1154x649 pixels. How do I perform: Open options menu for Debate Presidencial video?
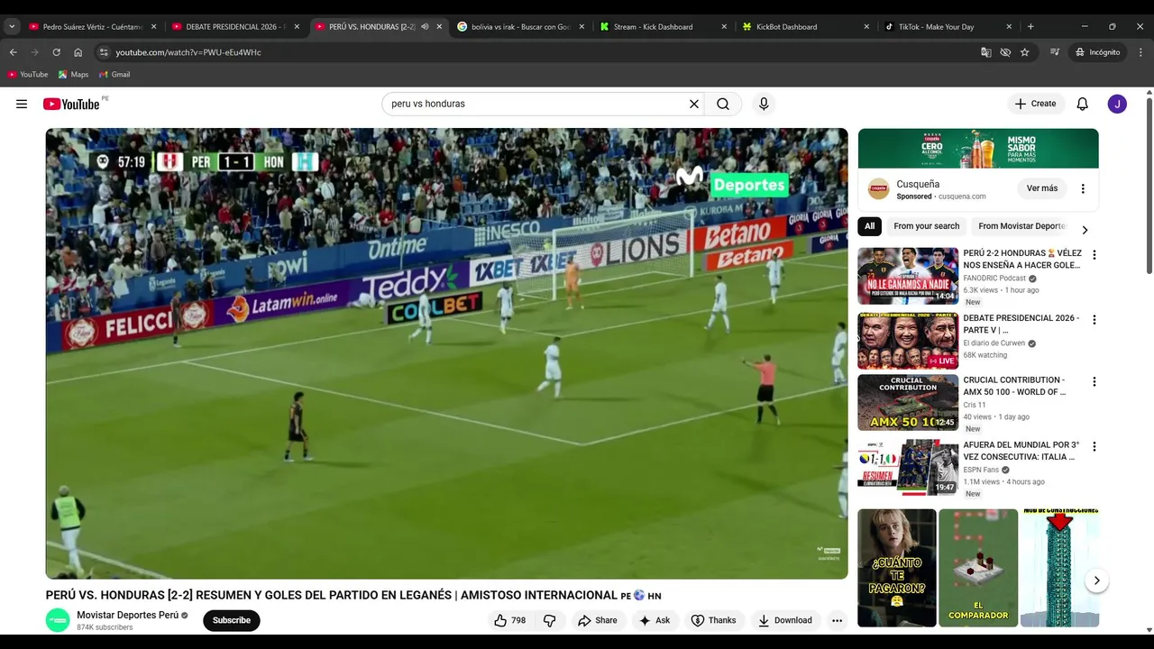pos(1094,320)
